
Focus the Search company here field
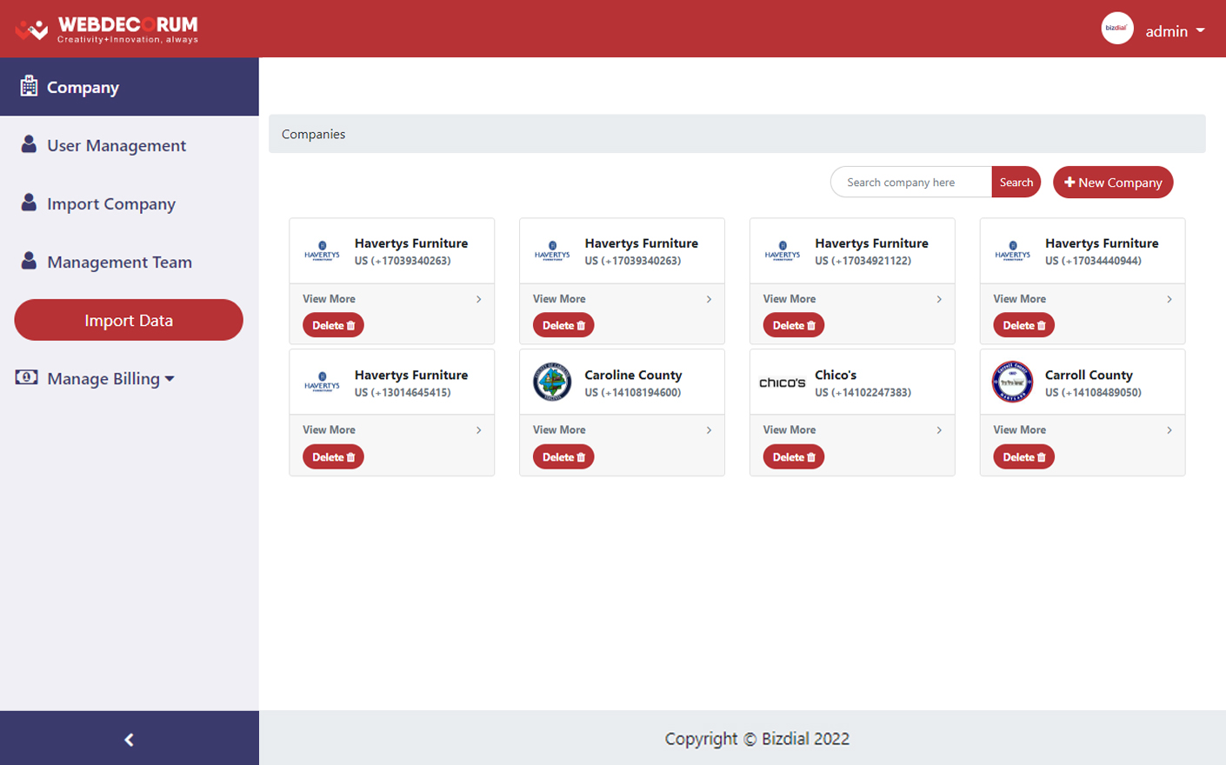coord(911,182)
